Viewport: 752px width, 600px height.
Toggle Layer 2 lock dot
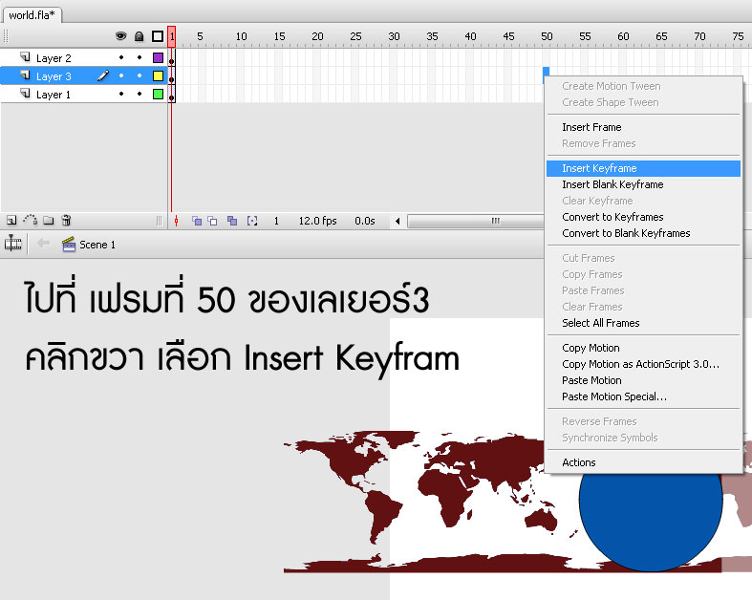(x=140, y=57)
